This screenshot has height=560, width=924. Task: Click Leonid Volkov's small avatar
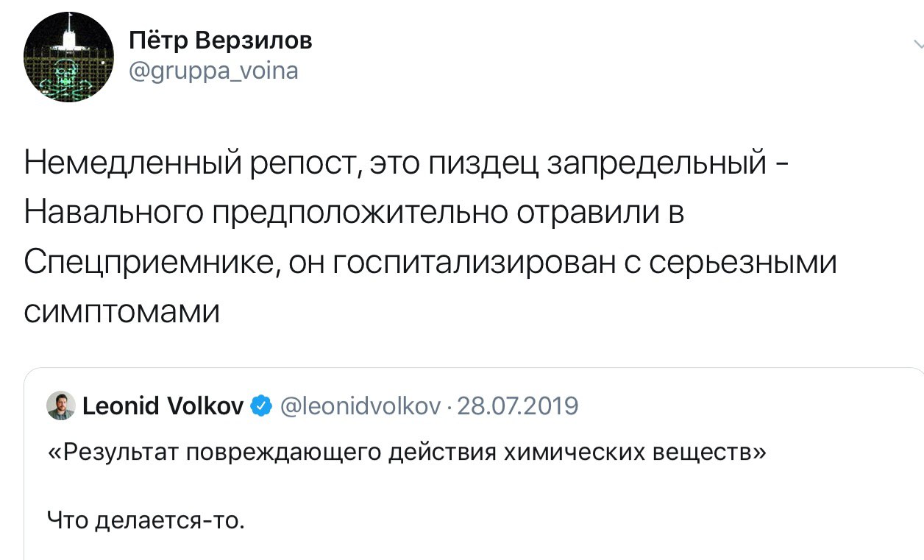(61, 405)
